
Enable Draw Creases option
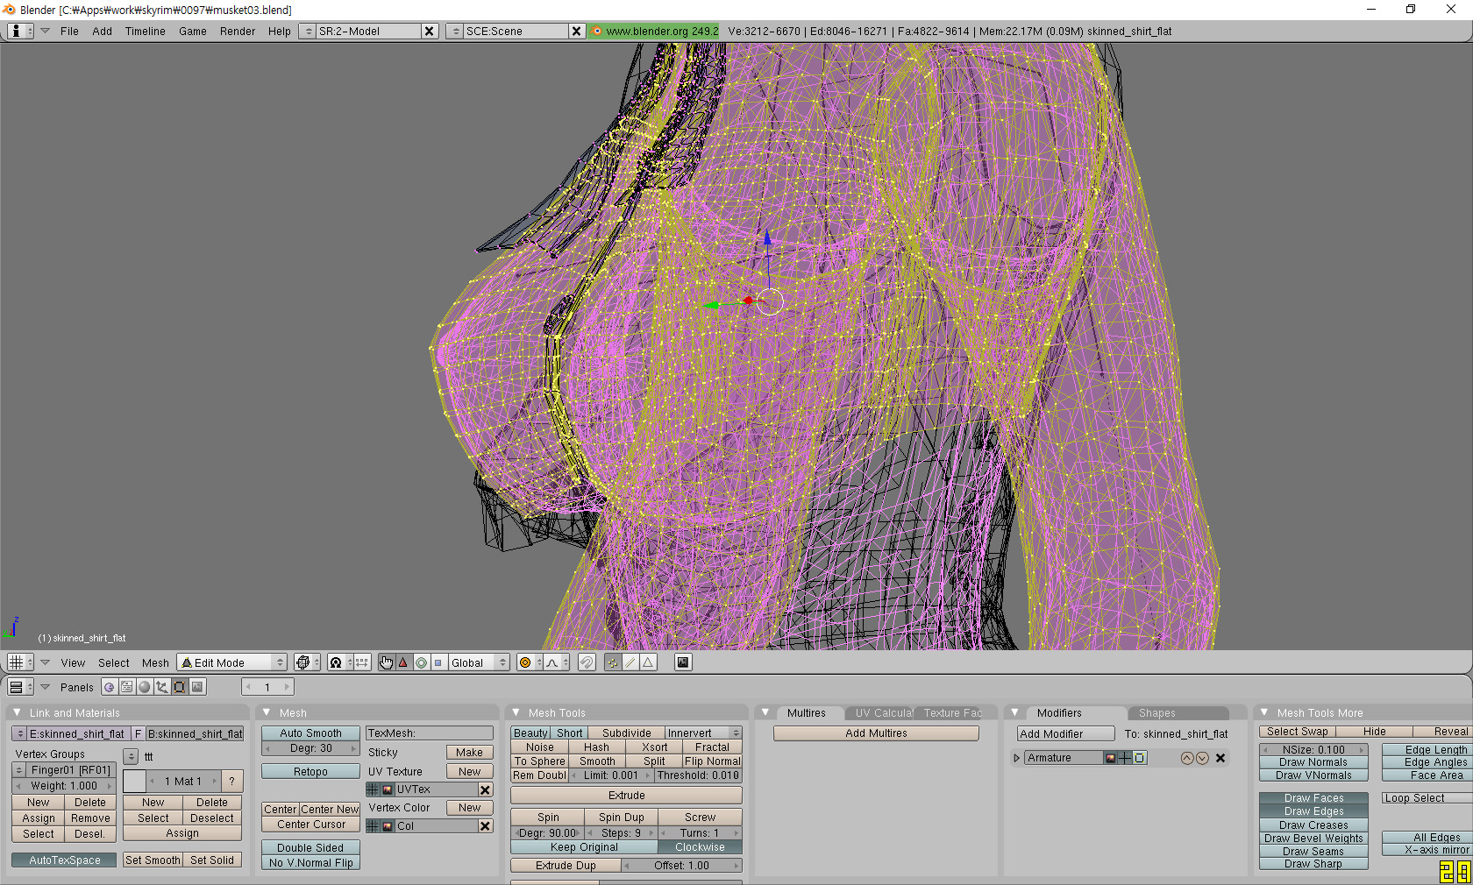(1313, 825)
